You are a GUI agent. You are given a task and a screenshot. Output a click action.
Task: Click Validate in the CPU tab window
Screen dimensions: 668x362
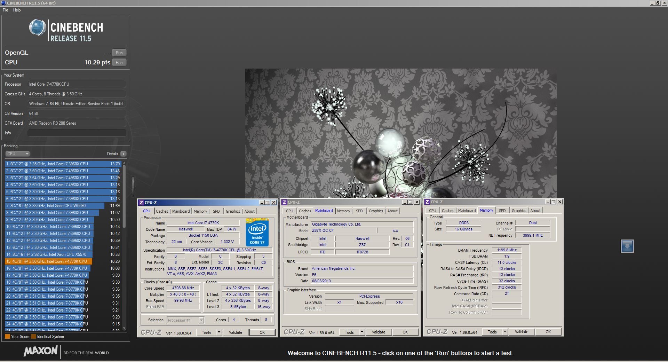click(x=236, y=332)
